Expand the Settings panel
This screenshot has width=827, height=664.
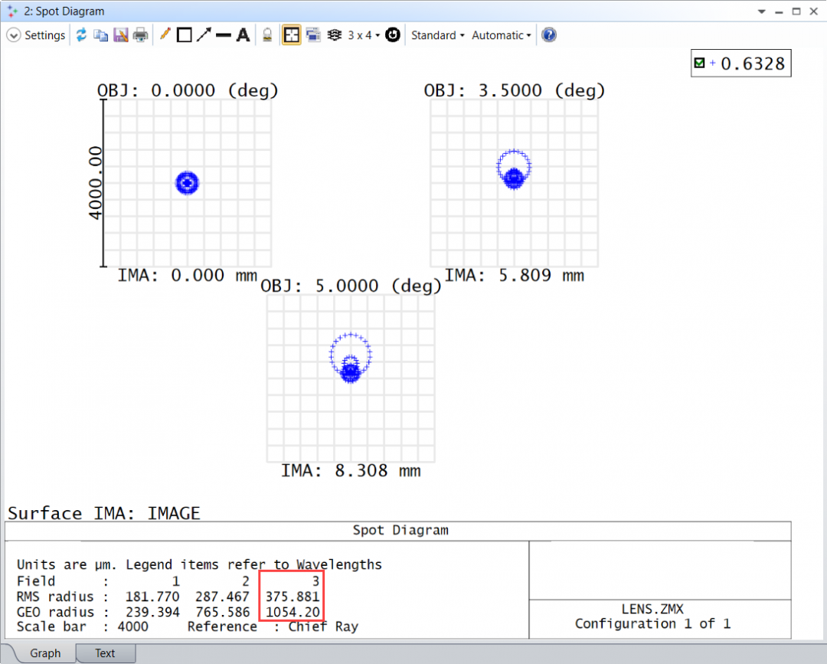[x=35, y=34]
